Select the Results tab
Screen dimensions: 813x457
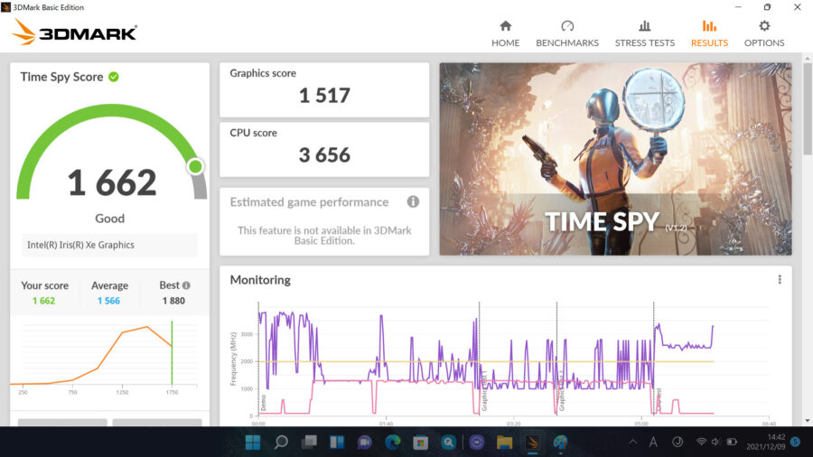tap(709, 33)
